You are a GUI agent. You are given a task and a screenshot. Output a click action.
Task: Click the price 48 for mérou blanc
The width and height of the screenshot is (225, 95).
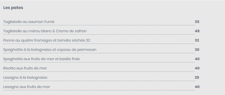click(197, 31)
